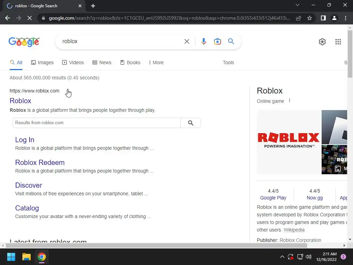Search by image with the camera icon
This screenshot has height=265, width=353.
[217, 41]
